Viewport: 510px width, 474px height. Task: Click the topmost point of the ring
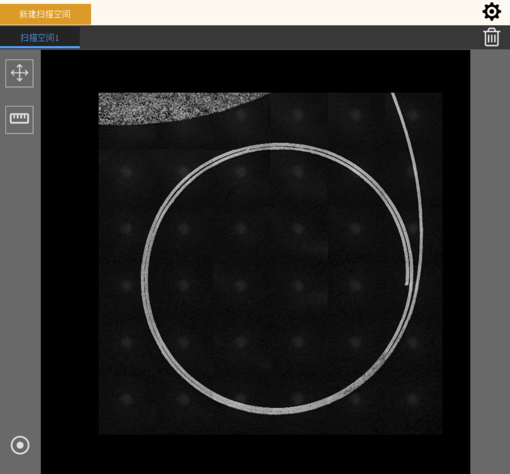coord(276,146)
